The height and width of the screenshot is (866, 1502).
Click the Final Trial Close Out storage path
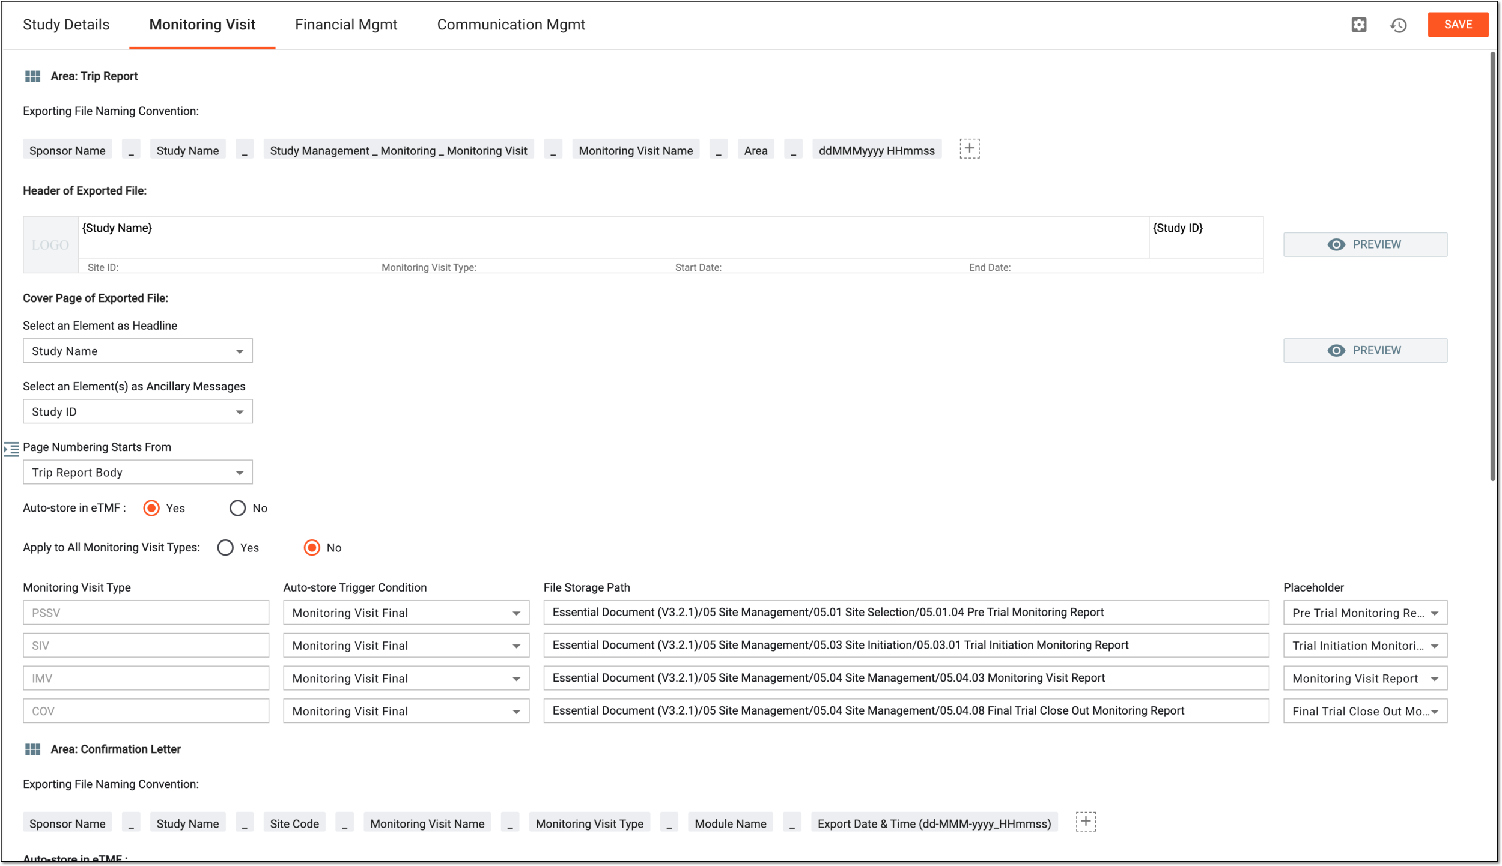(906, 711)
